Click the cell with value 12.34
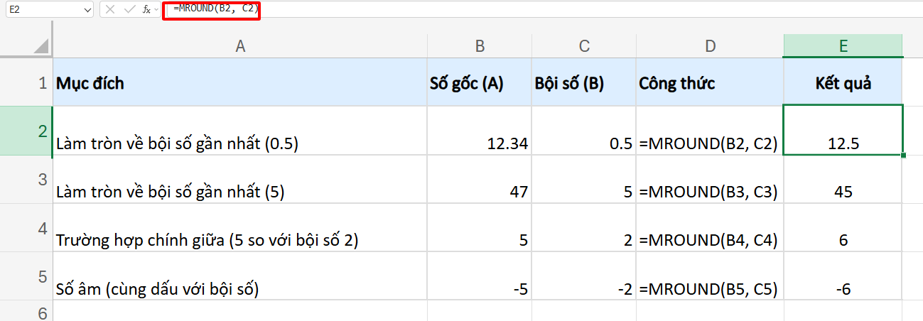923x321 pixels. (480, 143)
